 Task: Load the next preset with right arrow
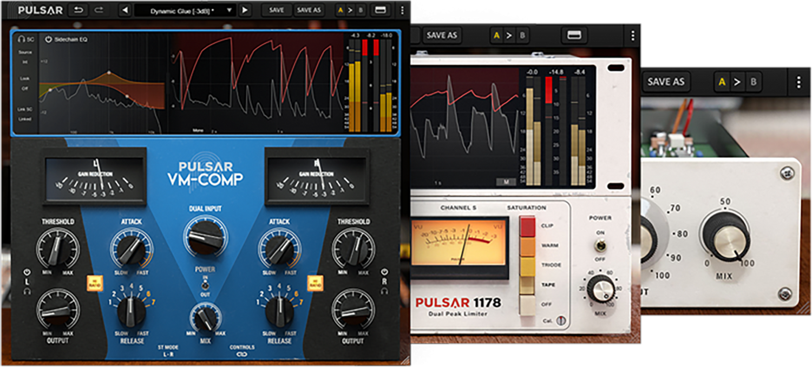click(245, 10)
